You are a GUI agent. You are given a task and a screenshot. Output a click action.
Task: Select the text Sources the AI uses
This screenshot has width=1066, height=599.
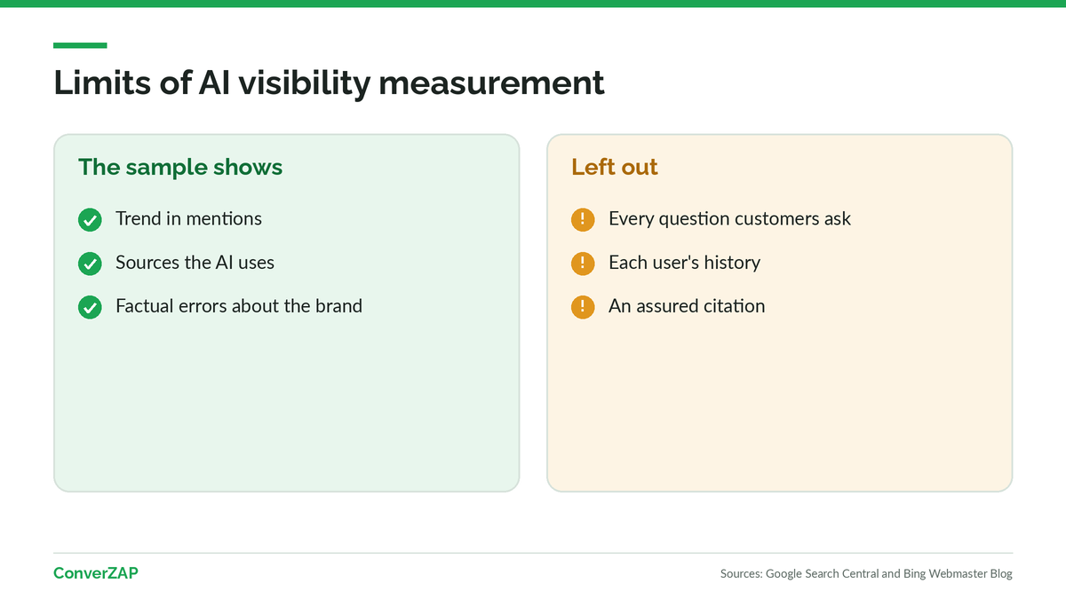tap(195, 263)
